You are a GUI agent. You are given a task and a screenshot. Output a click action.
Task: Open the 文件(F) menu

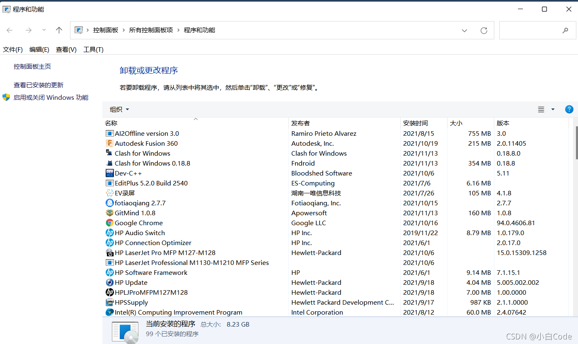[x=13, y=50]
